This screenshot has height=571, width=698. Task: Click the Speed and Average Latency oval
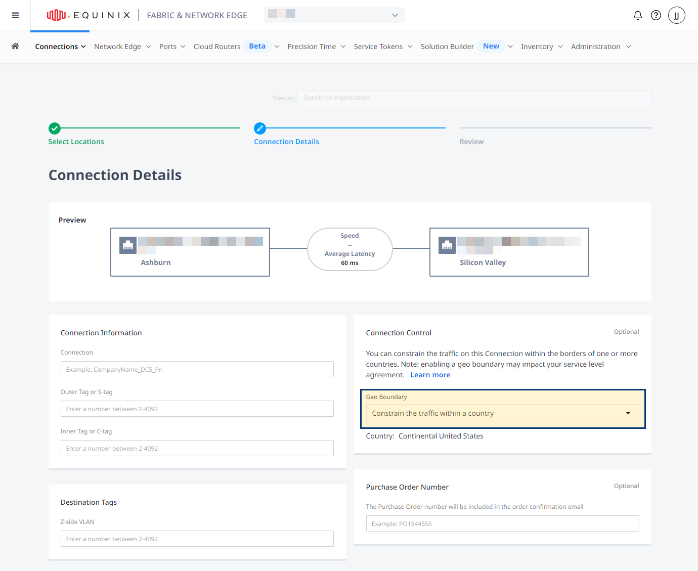pyautogui.click(x=350, y=249)
